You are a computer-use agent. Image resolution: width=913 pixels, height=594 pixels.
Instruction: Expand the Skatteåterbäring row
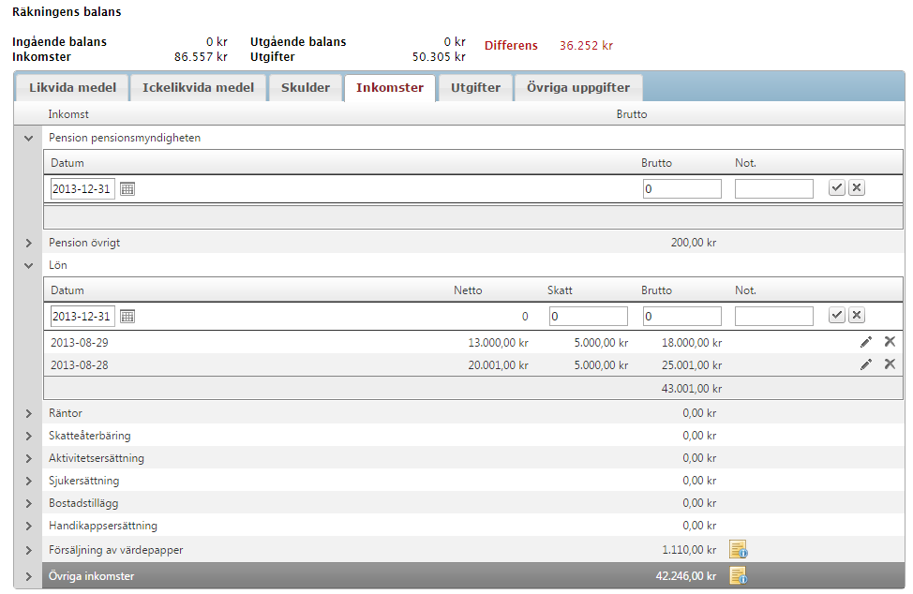tap(28, 436)
